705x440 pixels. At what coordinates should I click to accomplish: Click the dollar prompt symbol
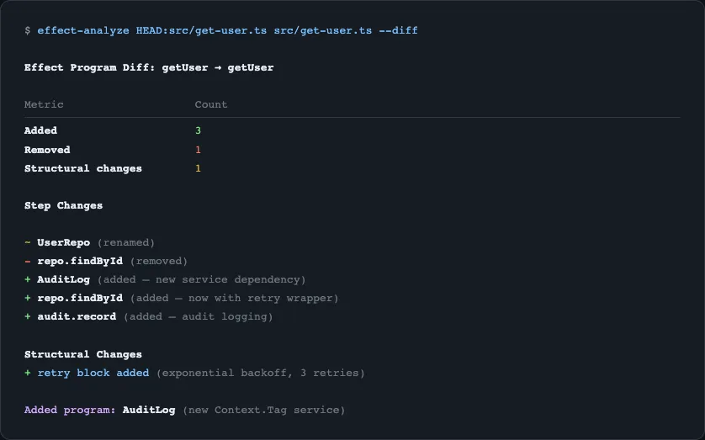coord(28,30)
